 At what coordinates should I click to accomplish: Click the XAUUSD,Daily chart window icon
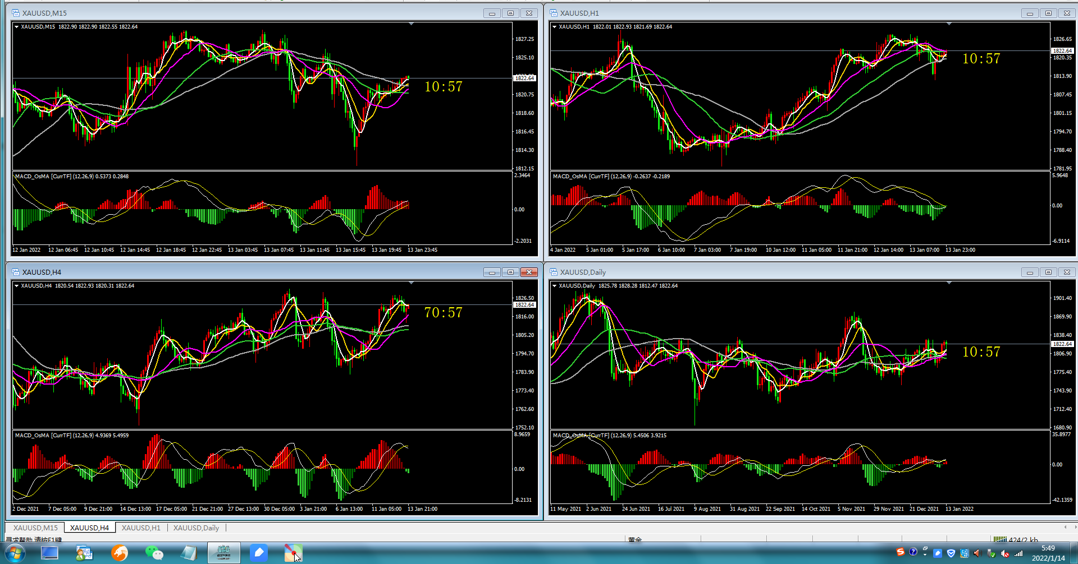554,272
